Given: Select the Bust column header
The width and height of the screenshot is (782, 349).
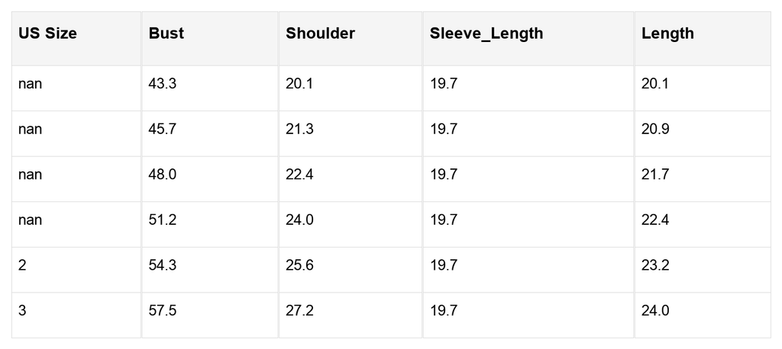Looking at the screenshot, I should [x=166, y=34].
